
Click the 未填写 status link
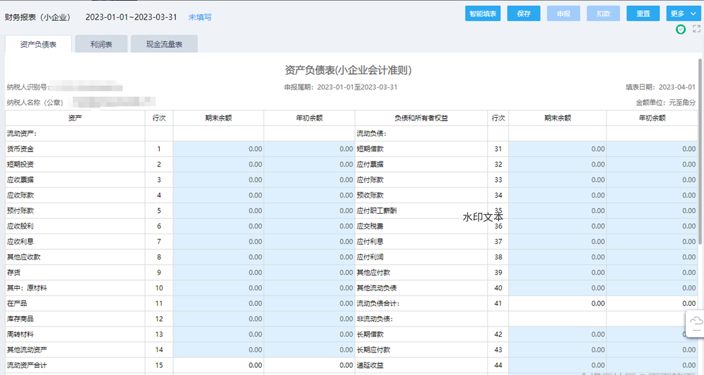pos(200,17)
